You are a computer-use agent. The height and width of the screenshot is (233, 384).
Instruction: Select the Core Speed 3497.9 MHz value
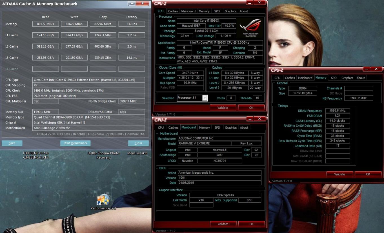tap(190, 73)
